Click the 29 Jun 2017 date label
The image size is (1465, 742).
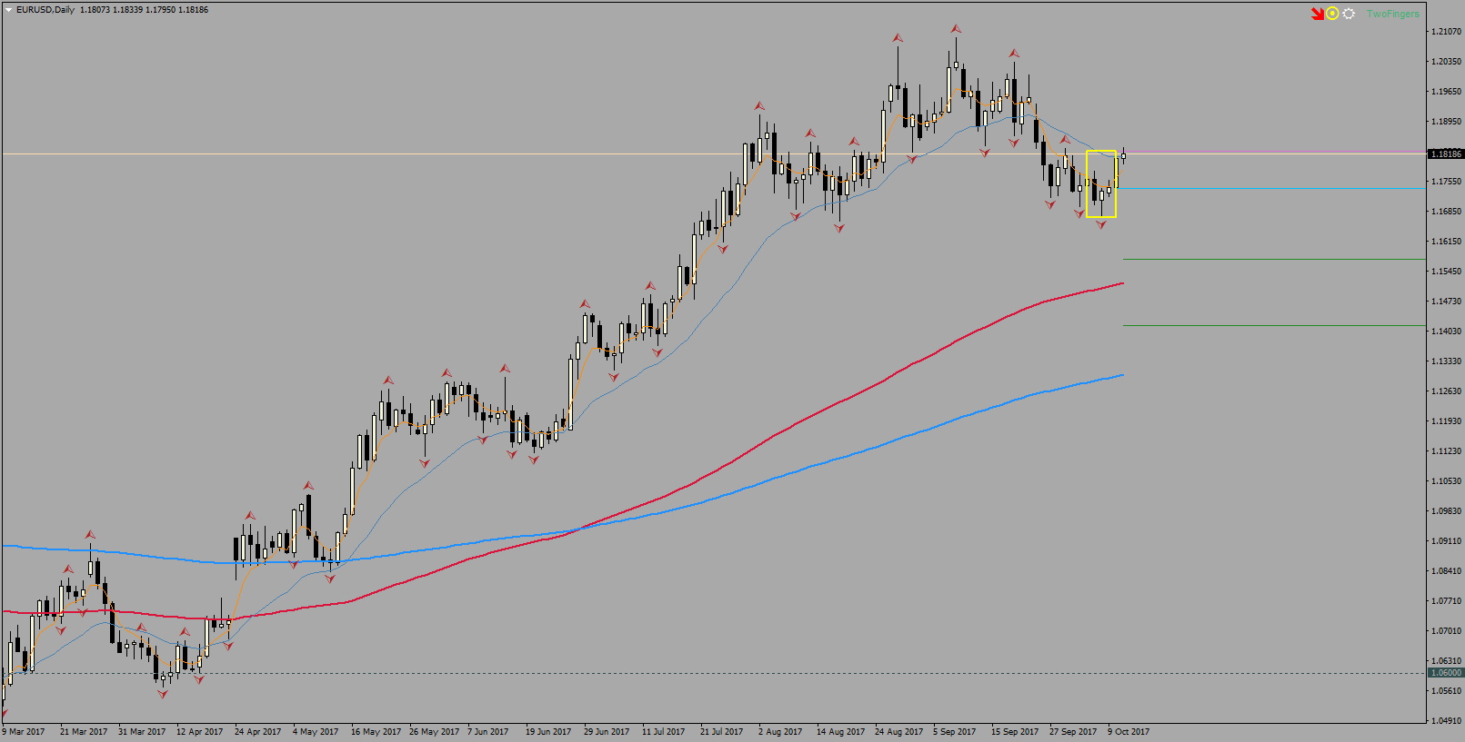(607, 732)
